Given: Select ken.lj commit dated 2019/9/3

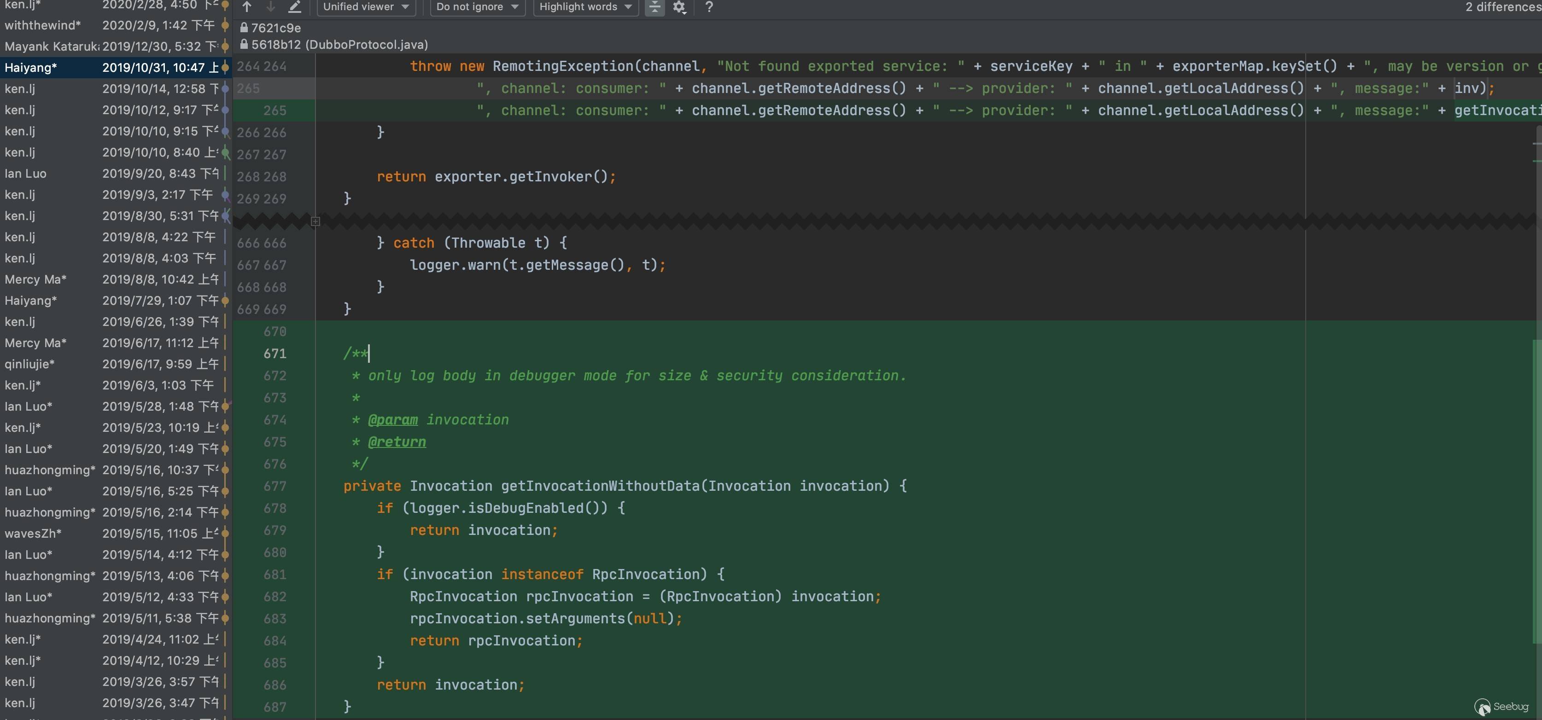Looking at the screenshot, I should 116,195.
